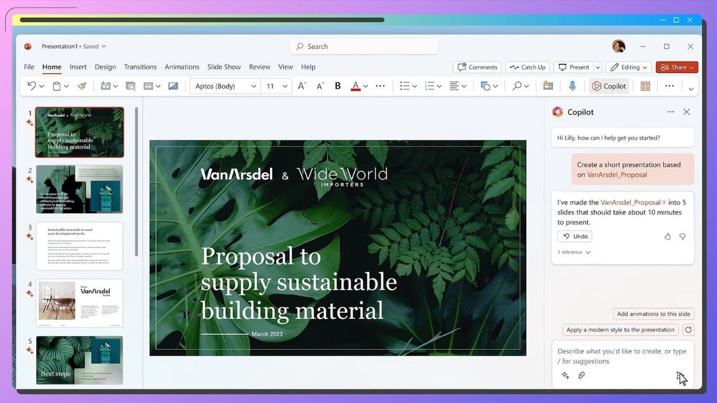Give thumbs up to Copilot's response
Viewport: 717px width, 403px height.
pos(667,236)
